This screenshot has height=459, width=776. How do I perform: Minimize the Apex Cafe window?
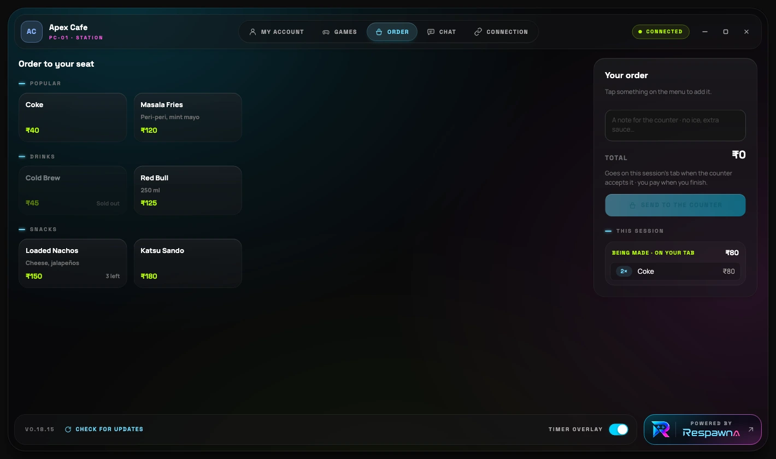(x=705, y=32)
